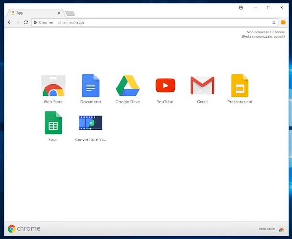Bookmark this page with the star

[274, 22]
